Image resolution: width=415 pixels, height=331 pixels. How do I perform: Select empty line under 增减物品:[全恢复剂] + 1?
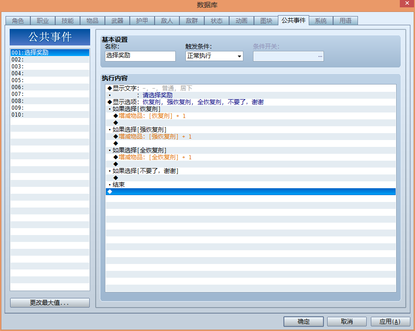tap(251, 164)
